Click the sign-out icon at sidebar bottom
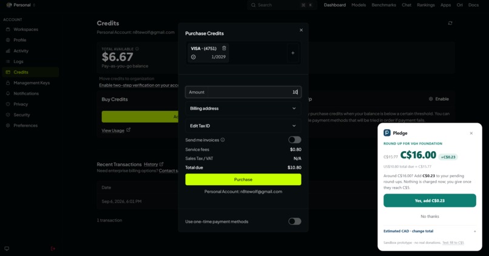 point(53,249)
